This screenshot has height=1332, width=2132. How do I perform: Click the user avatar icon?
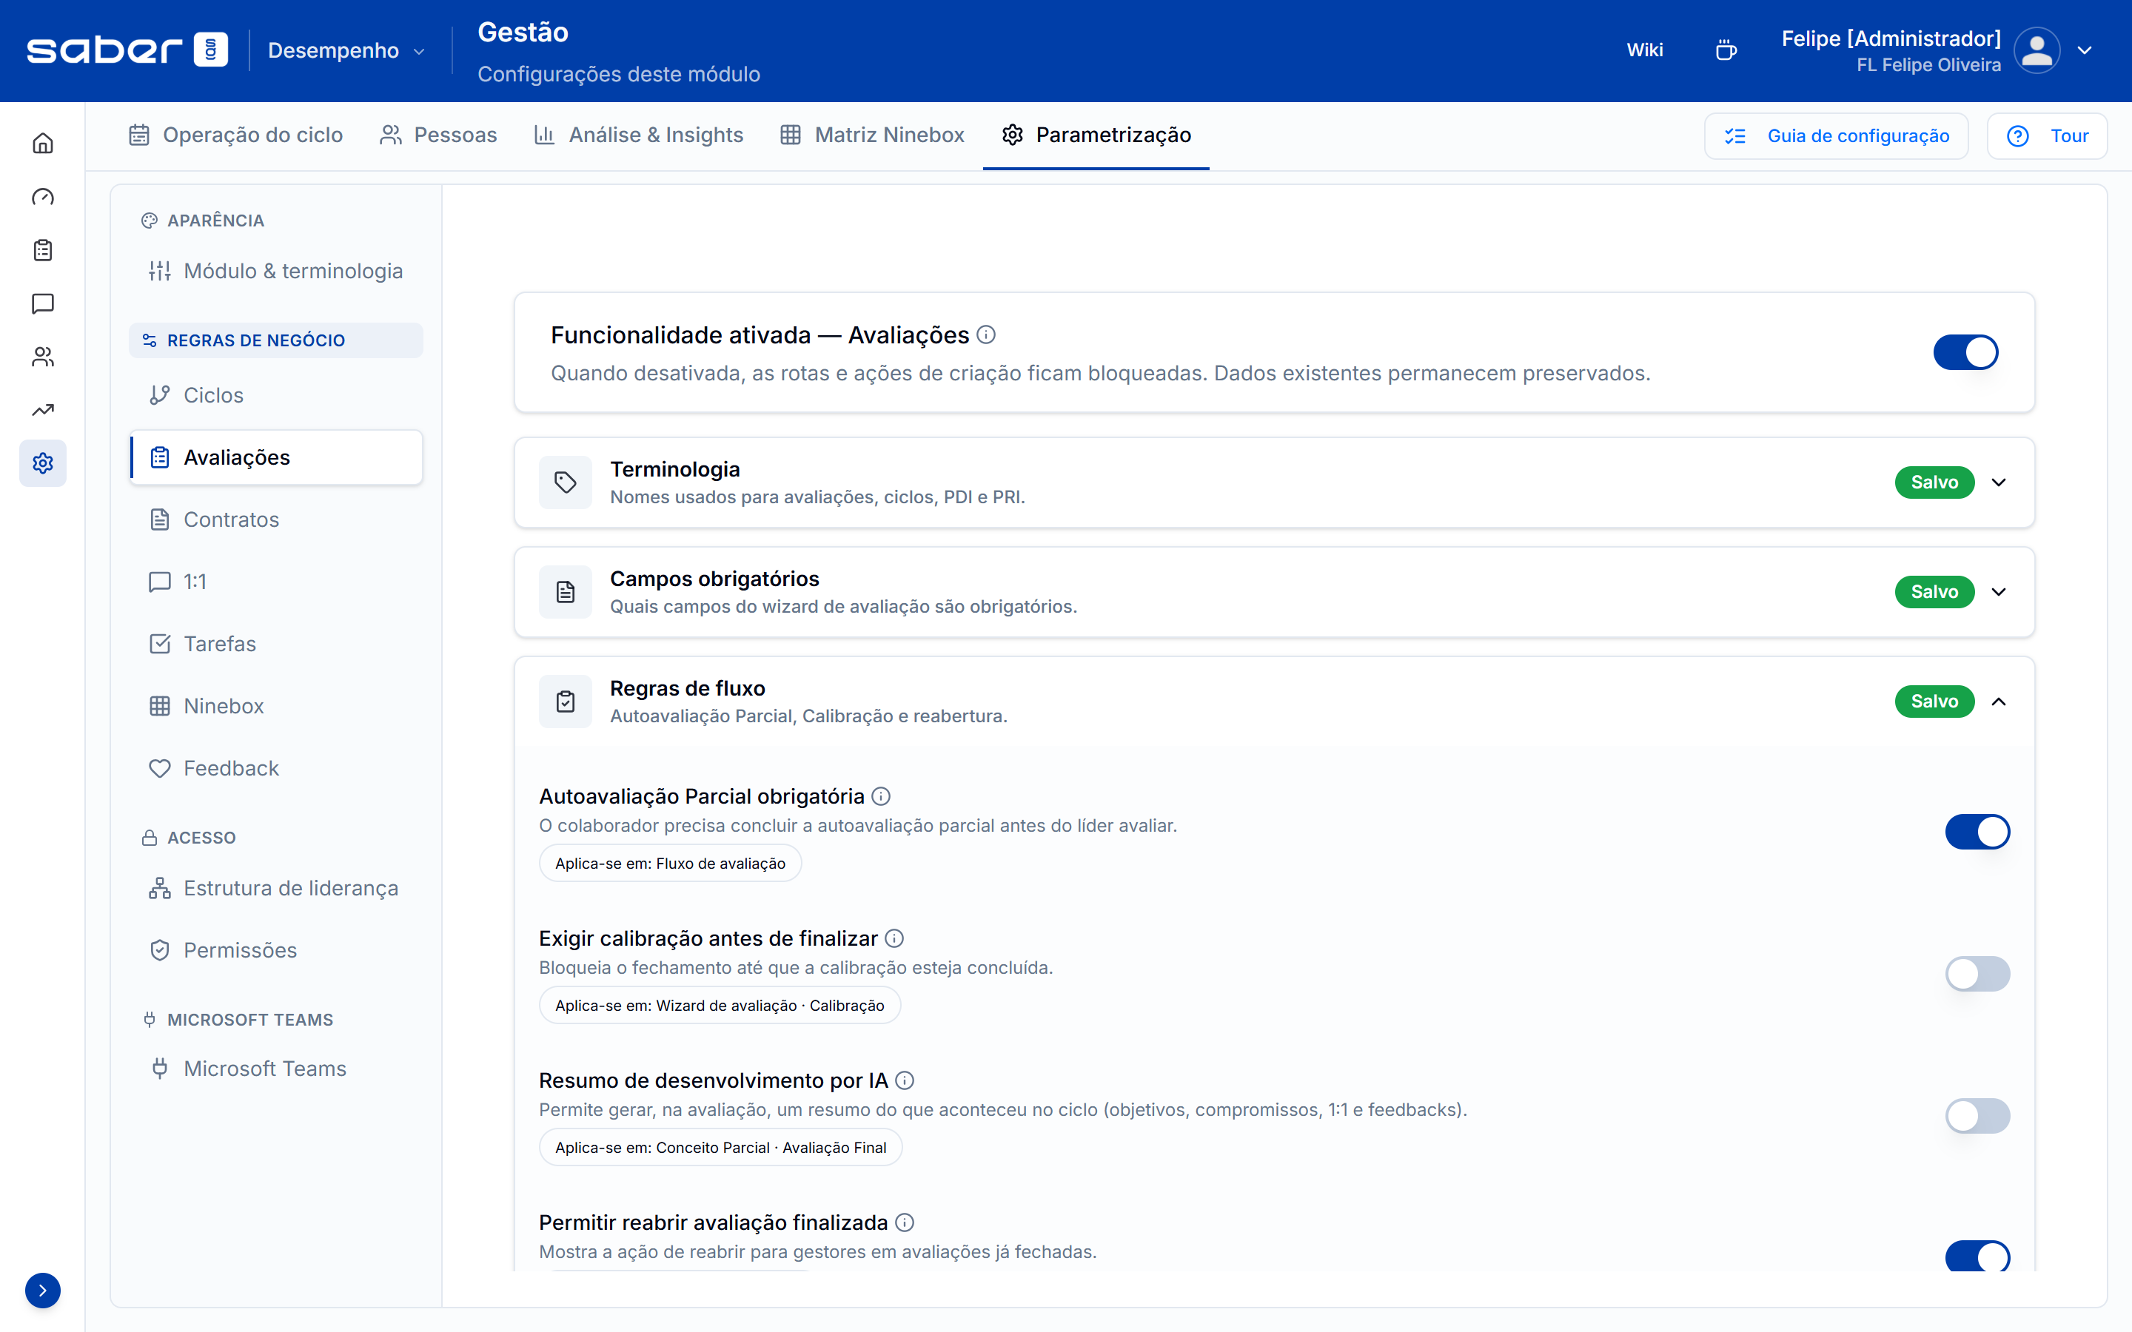(x=2037, y=50)
